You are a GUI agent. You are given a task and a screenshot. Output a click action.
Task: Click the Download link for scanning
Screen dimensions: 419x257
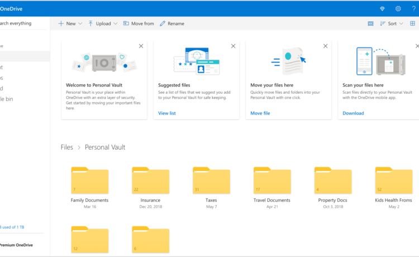[353, 113]
